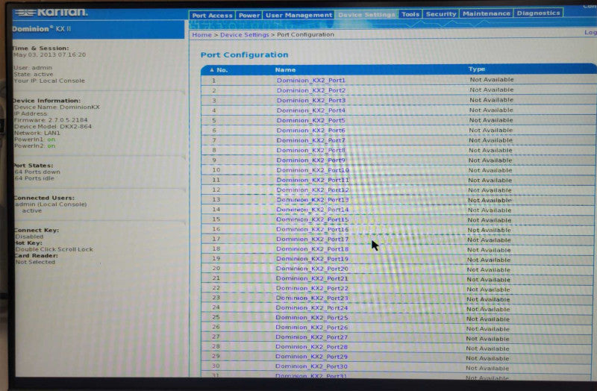The image size is (597, 391).
Task: Open the Port Access tab
Action: pos(212,15)
